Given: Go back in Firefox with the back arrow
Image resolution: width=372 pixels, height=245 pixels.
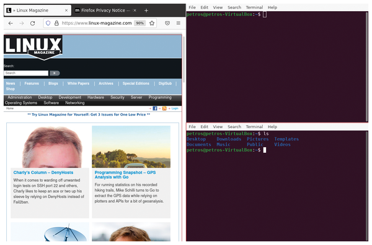Looking at the screenshot, I should [11, 23].
